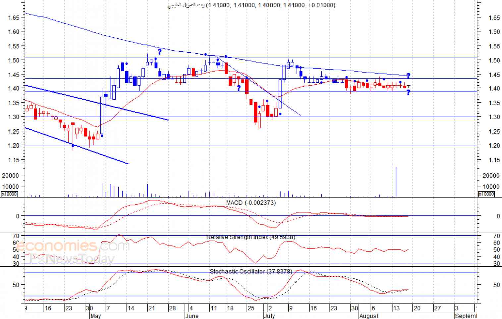This screenshot has width=502, height=319.
Task: Click the May month label on time axis
Action: (x=95, y=316)
